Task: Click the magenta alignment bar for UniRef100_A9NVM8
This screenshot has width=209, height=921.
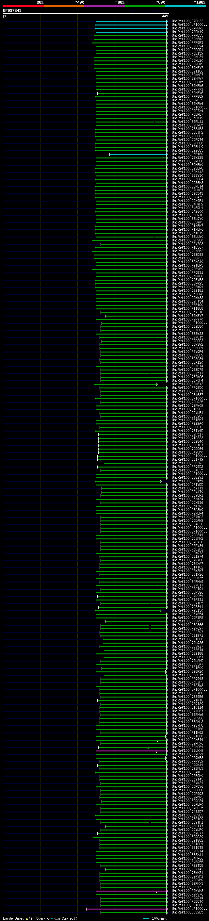Action: [x=132, y=891]
